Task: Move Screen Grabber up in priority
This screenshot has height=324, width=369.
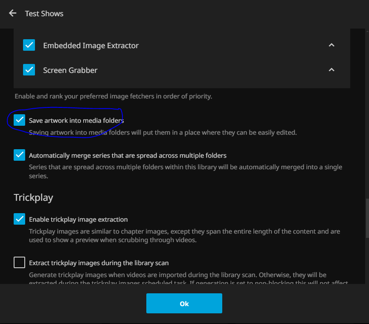Action: tap(331, 70)
